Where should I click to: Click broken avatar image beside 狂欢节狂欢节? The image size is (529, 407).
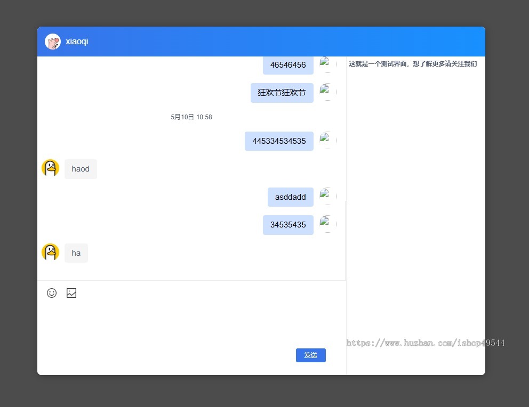click(x=327, y=92)
